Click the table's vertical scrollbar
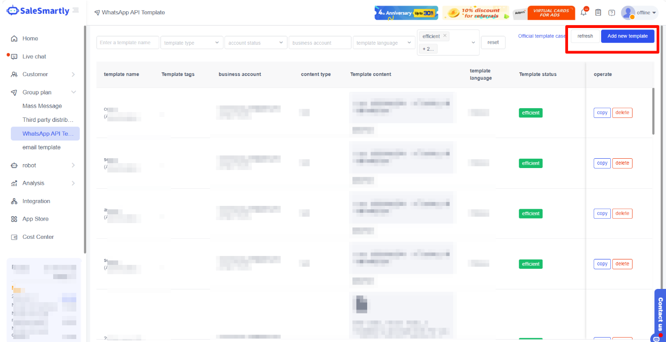 (x=653, y=112)
